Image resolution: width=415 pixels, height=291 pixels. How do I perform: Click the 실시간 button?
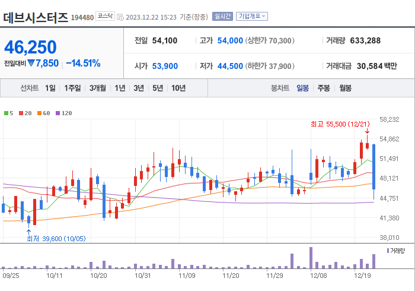[x=222, y=17]
